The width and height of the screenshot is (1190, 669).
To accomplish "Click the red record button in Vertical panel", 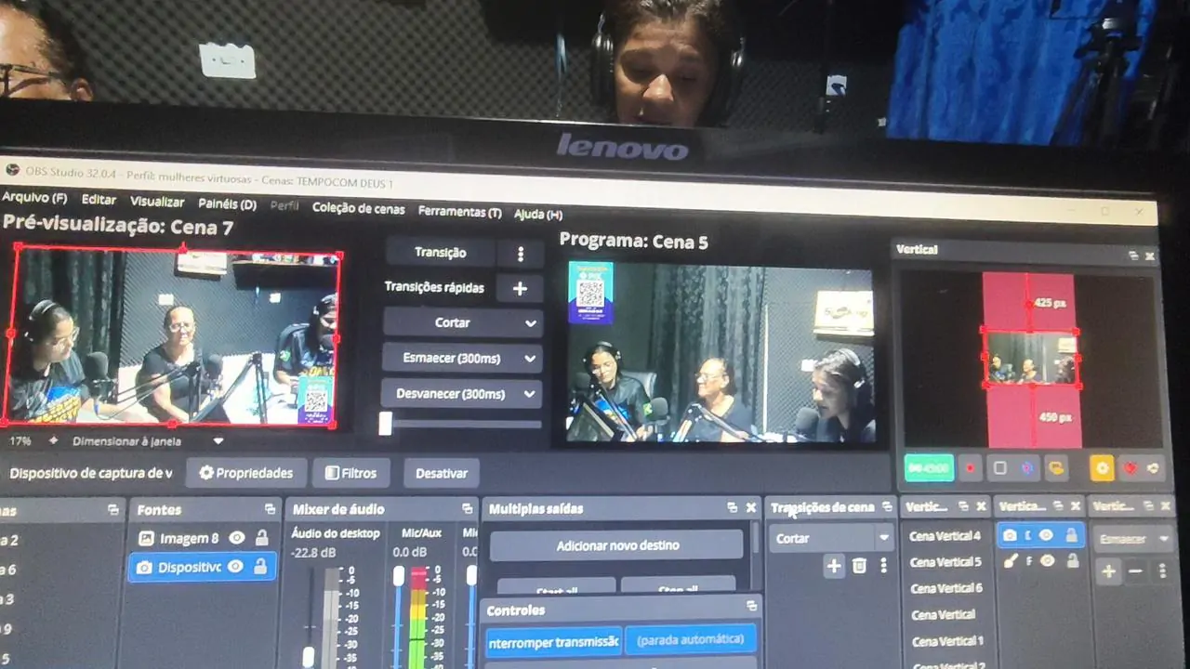I will tap(970, 468).
